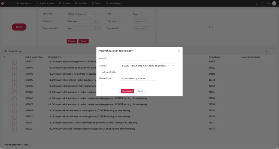The width and height of the screenshot is (279, 149).
Task: Open the more options ellipsis above the table
Action: [272, 51]
